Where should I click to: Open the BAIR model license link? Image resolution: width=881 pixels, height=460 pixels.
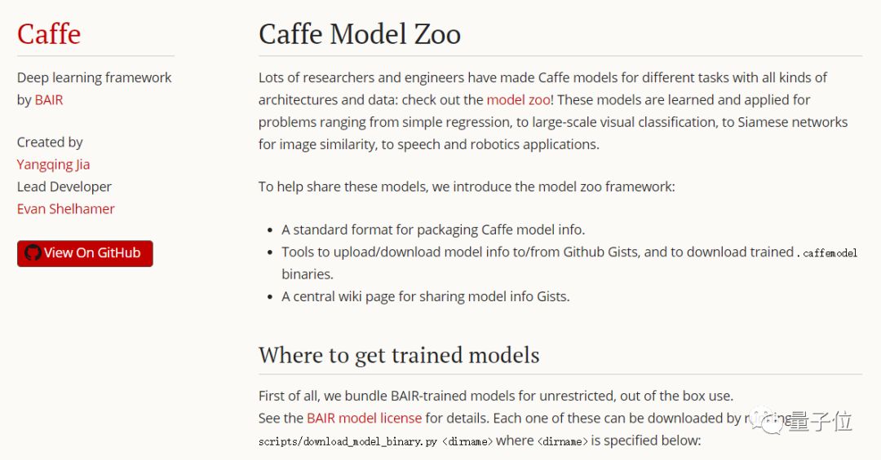(364, 418)
